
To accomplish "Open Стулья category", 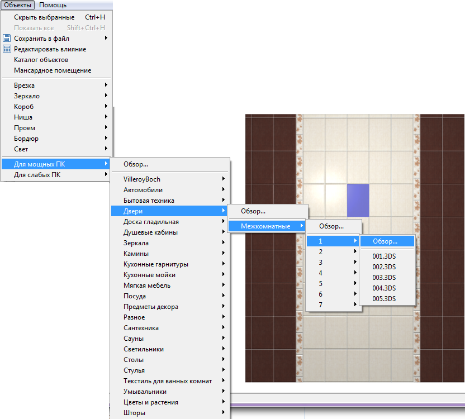I will click(170, 370).
